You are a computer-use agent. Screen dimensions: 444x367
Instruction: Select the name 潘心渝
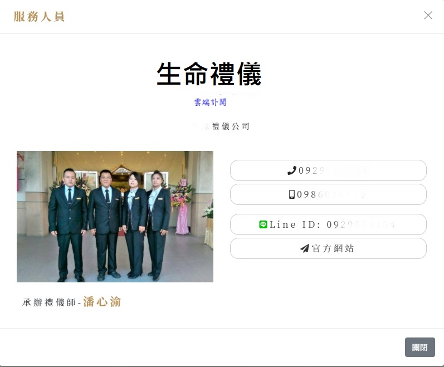coord(102,302)
